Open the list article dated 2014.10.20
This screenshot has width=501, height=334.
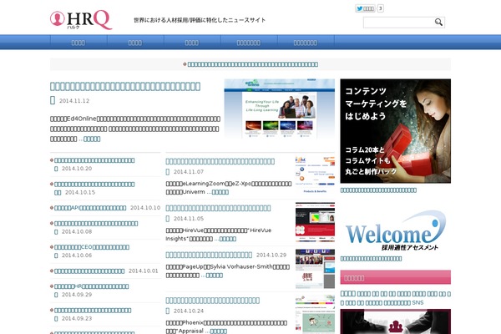point(94,160)
